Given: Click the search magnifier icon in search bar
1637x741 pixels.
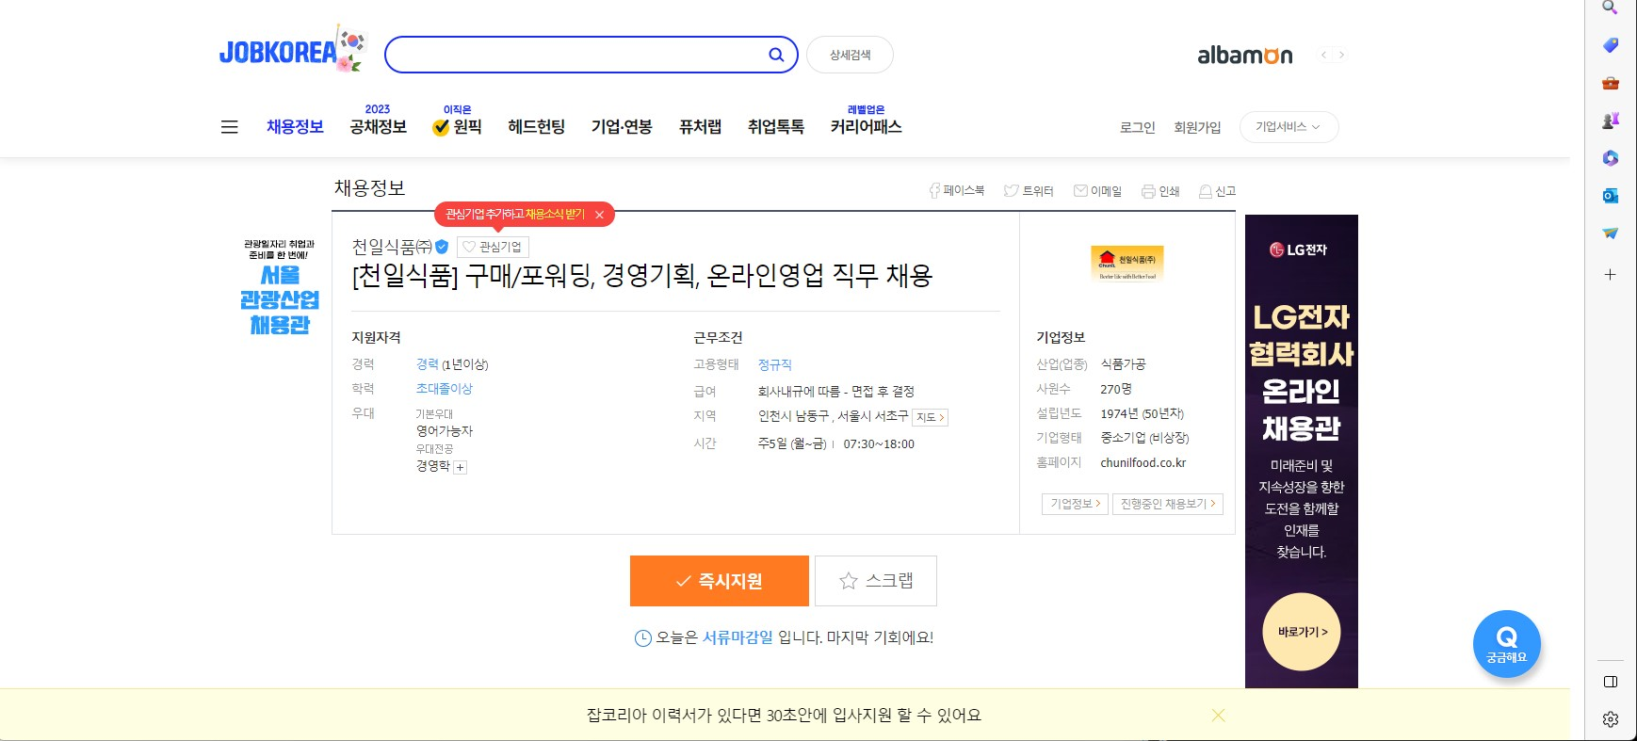Looking at the screenshot, I should pyautogui.click(x=776, y=55).
